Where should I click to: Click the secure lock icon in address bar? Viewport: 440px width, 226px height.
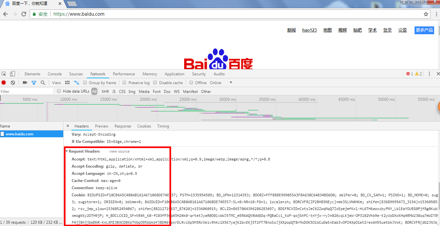[x=34, y=14]
